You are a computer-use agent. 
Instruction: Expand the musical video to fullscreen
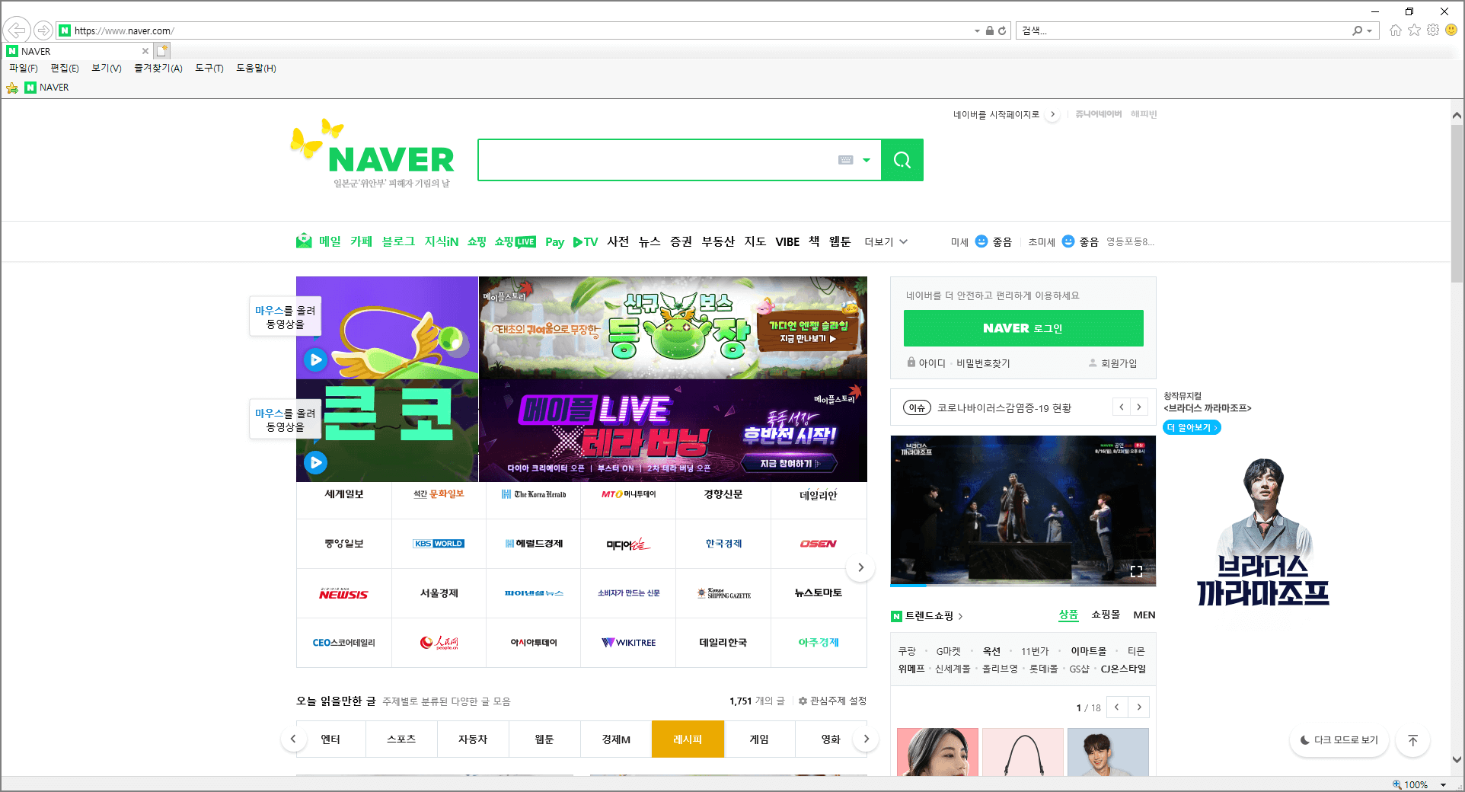(1136, 571)
